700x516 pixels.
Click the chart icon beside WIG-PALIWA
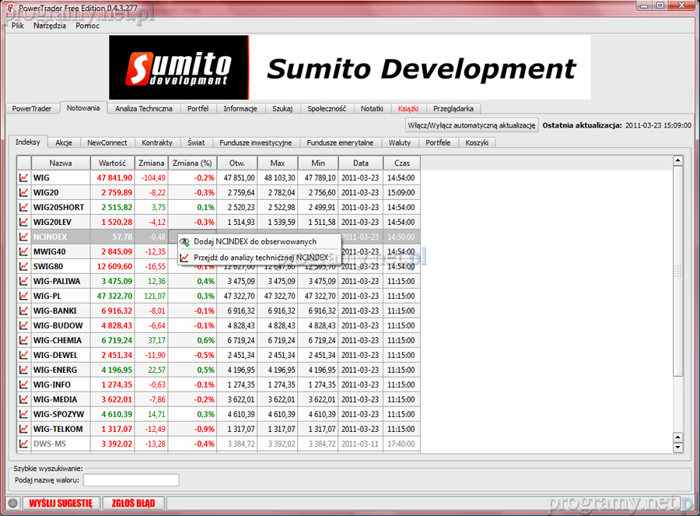[24, 281]
